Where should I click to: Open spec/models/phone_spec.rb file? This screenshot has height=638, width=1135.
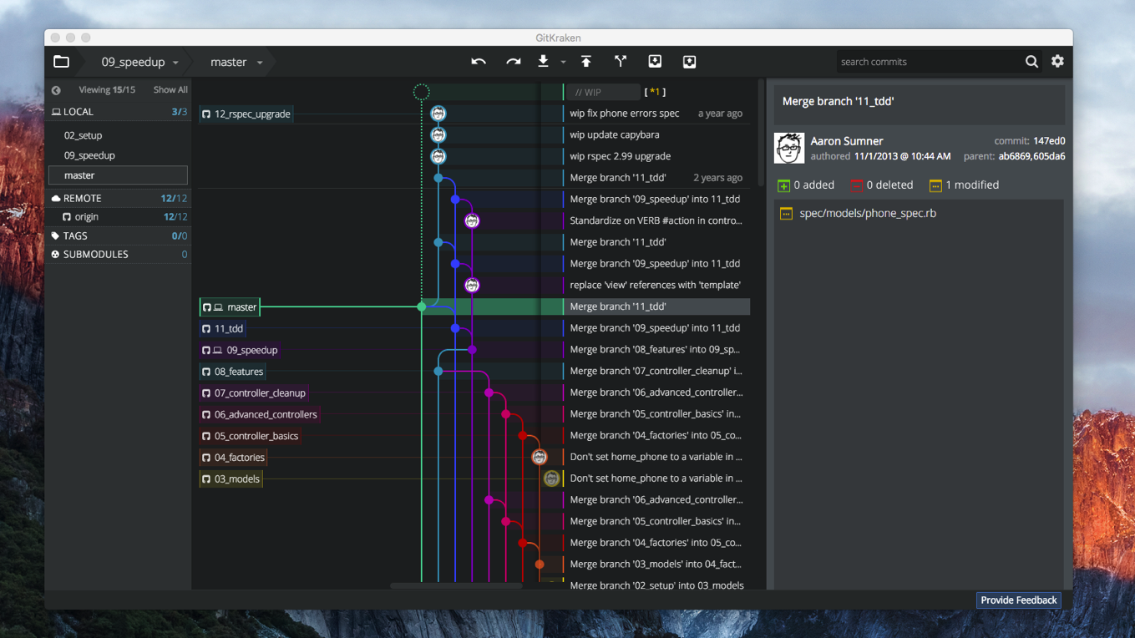[868, 214]
